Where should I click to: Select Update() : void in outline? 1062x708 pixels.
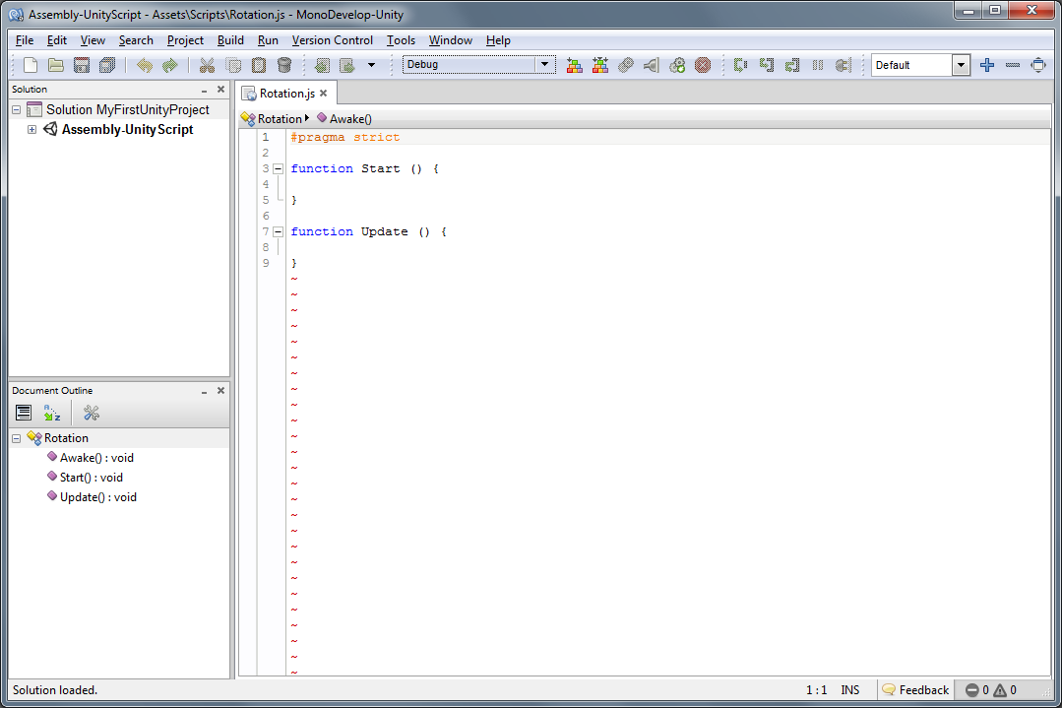pyautogui.click(x=98, y=497)
